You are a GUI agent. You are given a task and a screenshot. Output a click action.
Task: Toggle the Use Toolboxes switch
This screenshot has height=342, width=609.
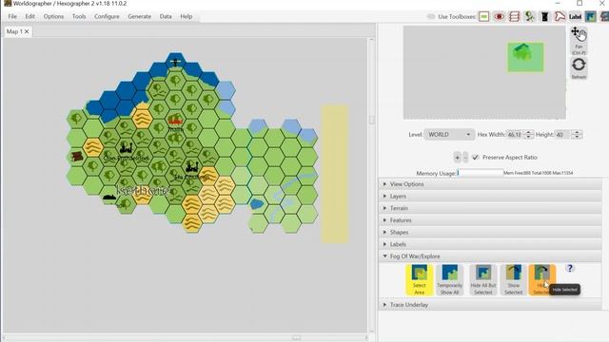[x=431, y=17]
